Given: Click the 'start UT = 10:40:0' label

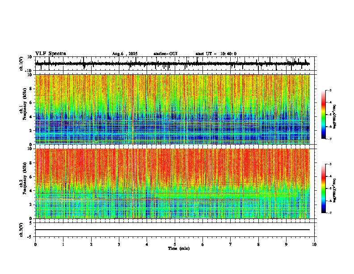Looking at the screenshot, I should coord(216,54).
